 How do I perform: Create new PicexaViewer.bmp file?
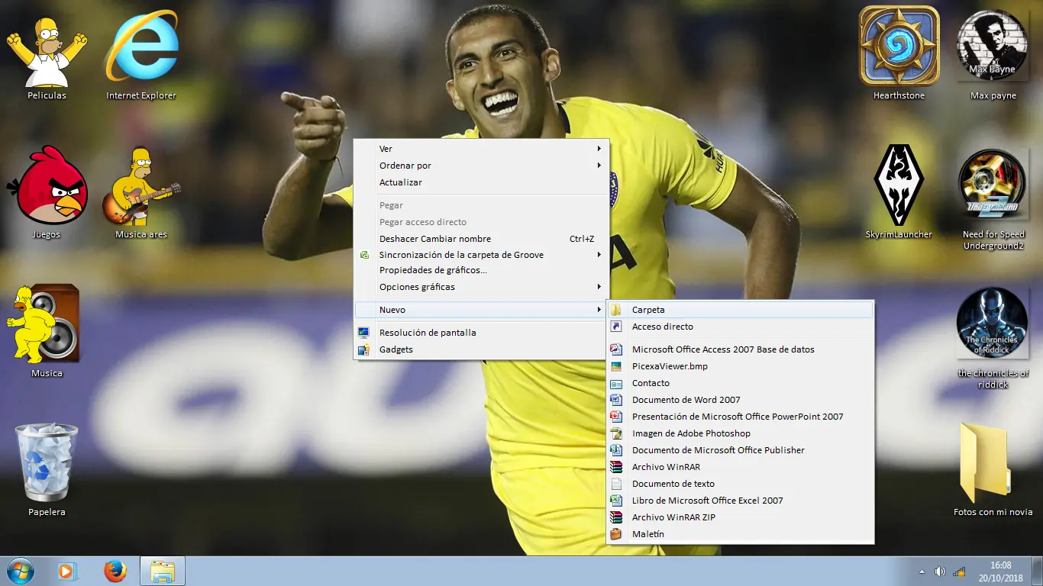coord(740,366)
